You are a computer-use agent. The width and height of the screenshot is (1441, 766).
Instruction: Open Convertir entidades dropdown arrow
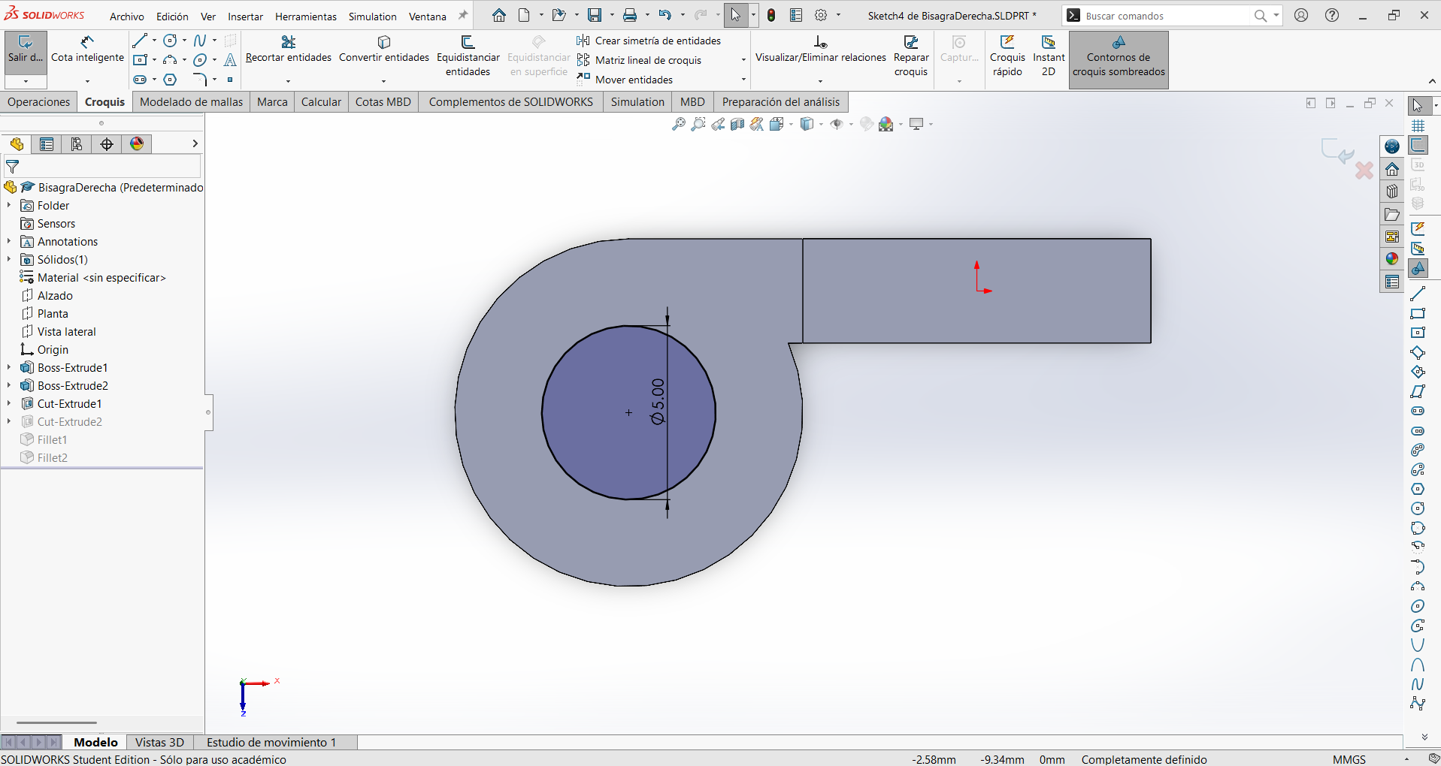[x=383, y=81]
